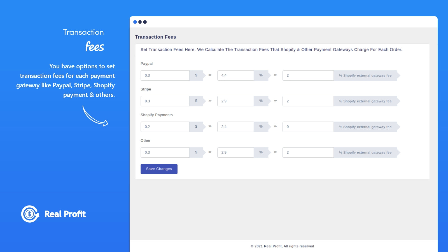This screenshot has width=448, height=252.
Task: Click the percent badge in the Shopify Payments row
Action: [261, 127]
